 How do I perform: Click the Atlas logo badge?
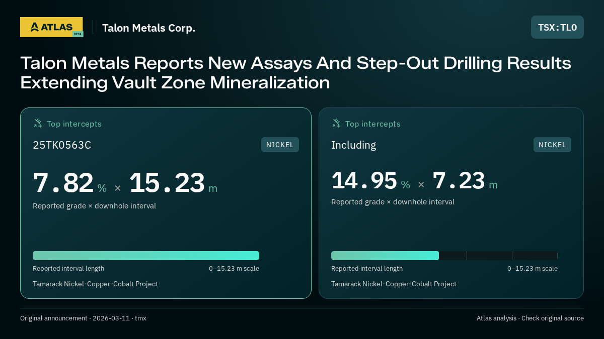[x=51, y=27]
